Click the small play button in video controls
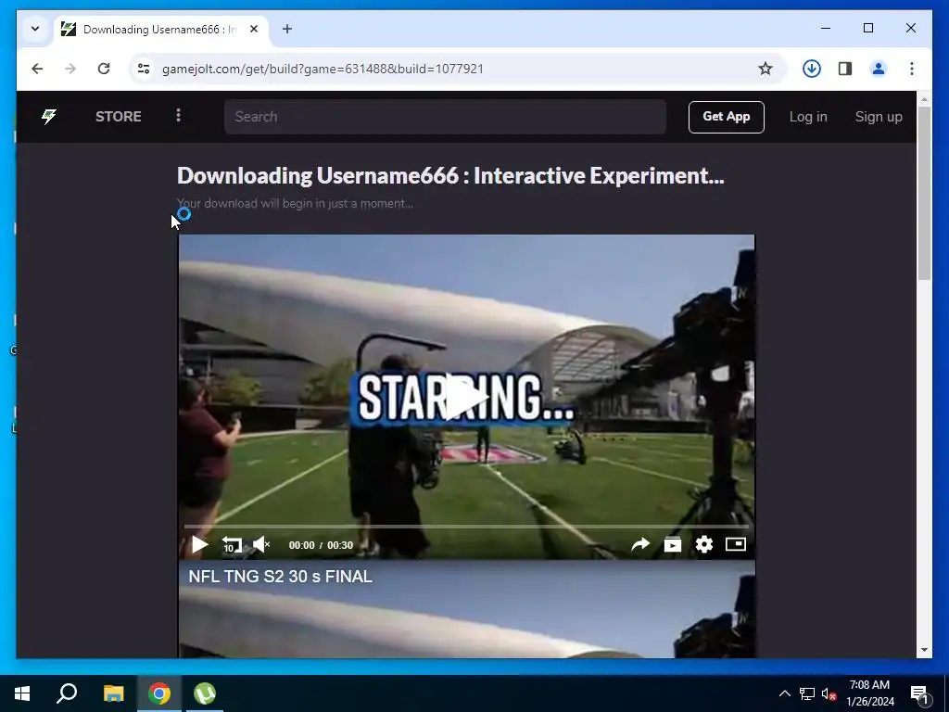The height and width of the screenshot is (712, 949). coord(199,544)
